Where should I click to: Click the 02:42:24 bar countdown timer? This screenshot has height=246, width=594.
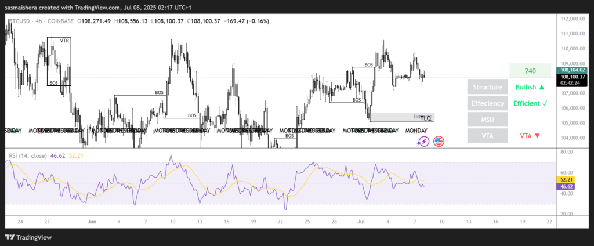(571, 82)
